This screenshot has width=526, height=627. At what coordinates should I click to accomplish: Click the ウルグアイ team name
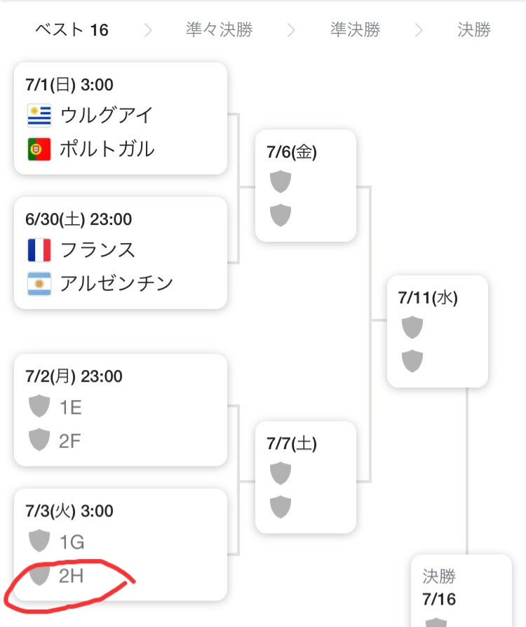[x=107, y=115]
